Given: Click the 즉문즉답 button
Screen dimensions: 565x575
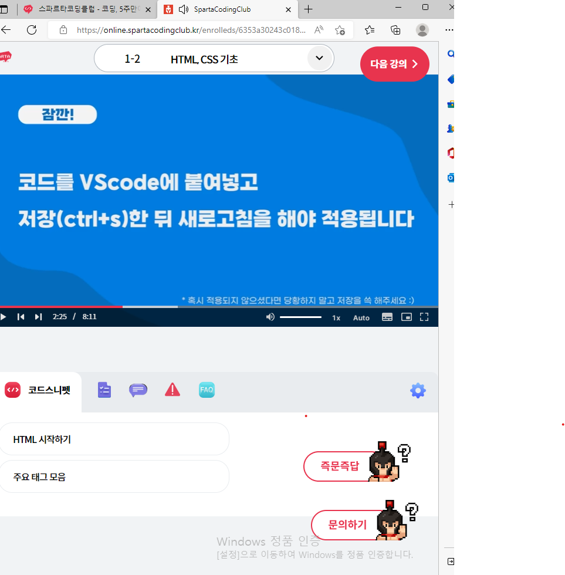Looking at the screenshot, I should coord(340,466).
